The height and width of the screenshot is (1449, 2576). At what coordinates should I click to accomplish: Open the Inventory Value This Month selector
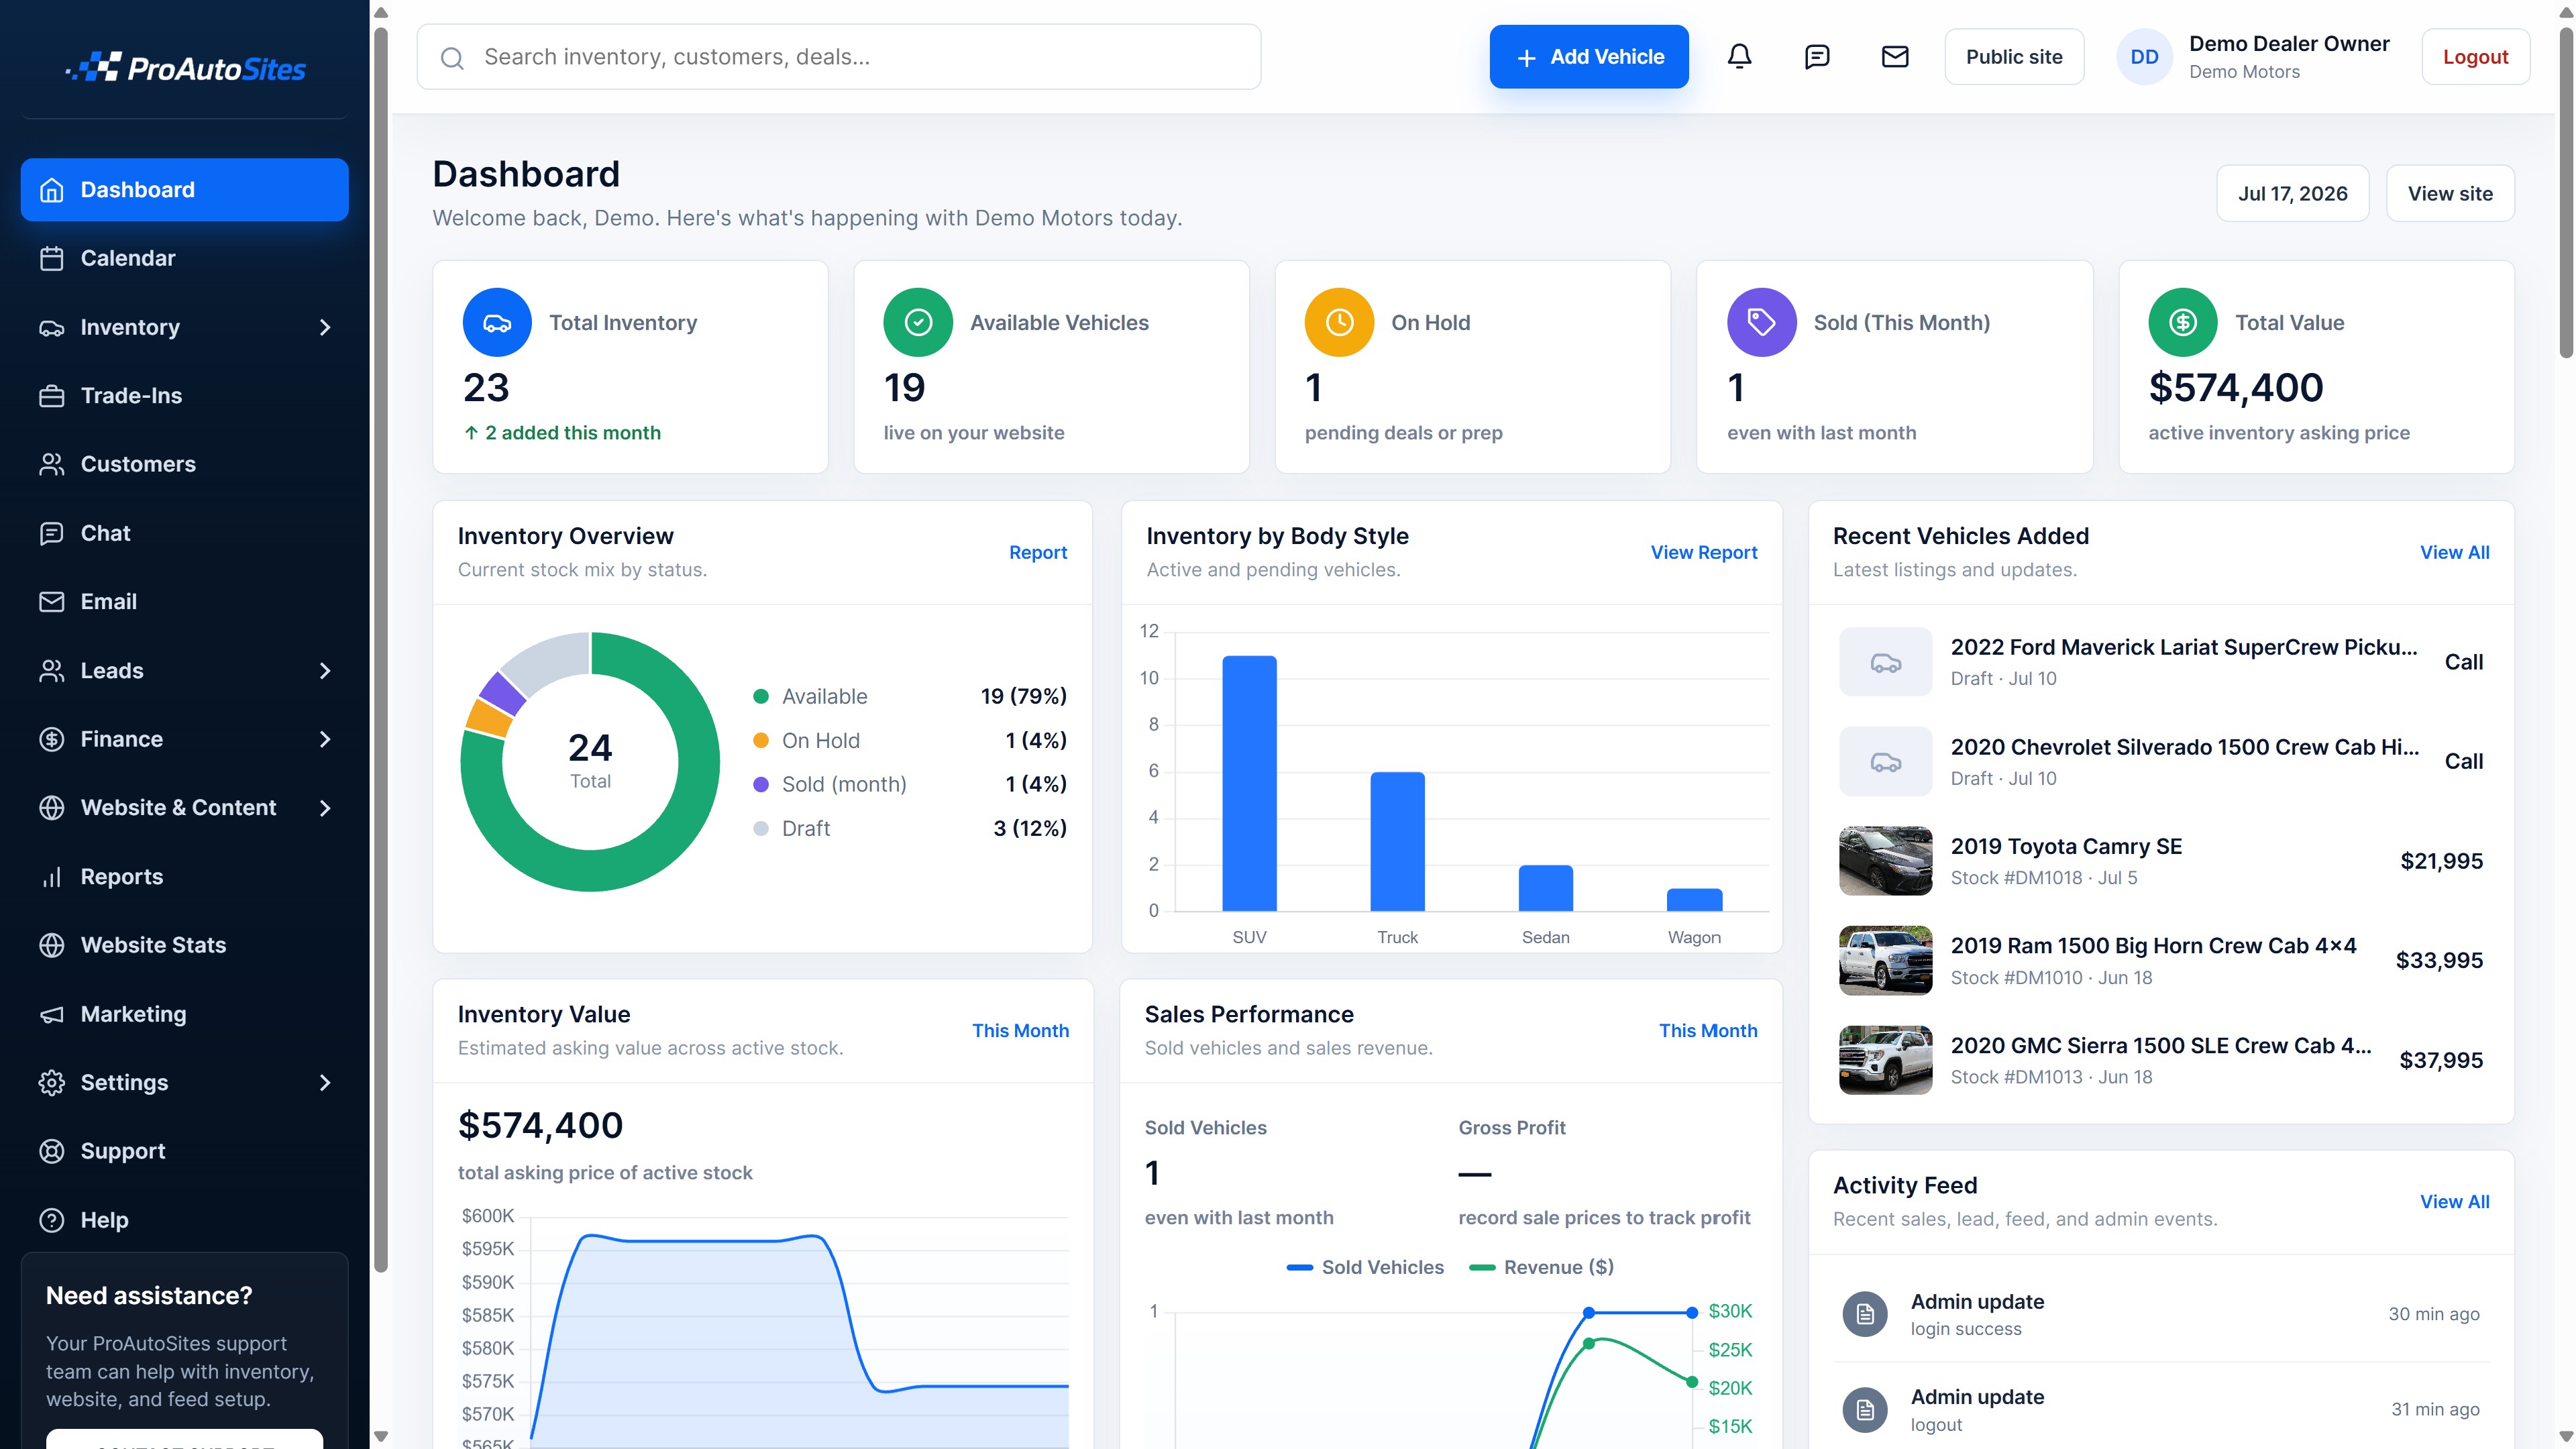(x=1020, y=1031)
